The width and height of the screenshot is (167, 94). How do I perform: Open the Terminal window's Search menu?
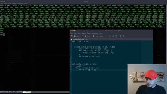(14, 3)
